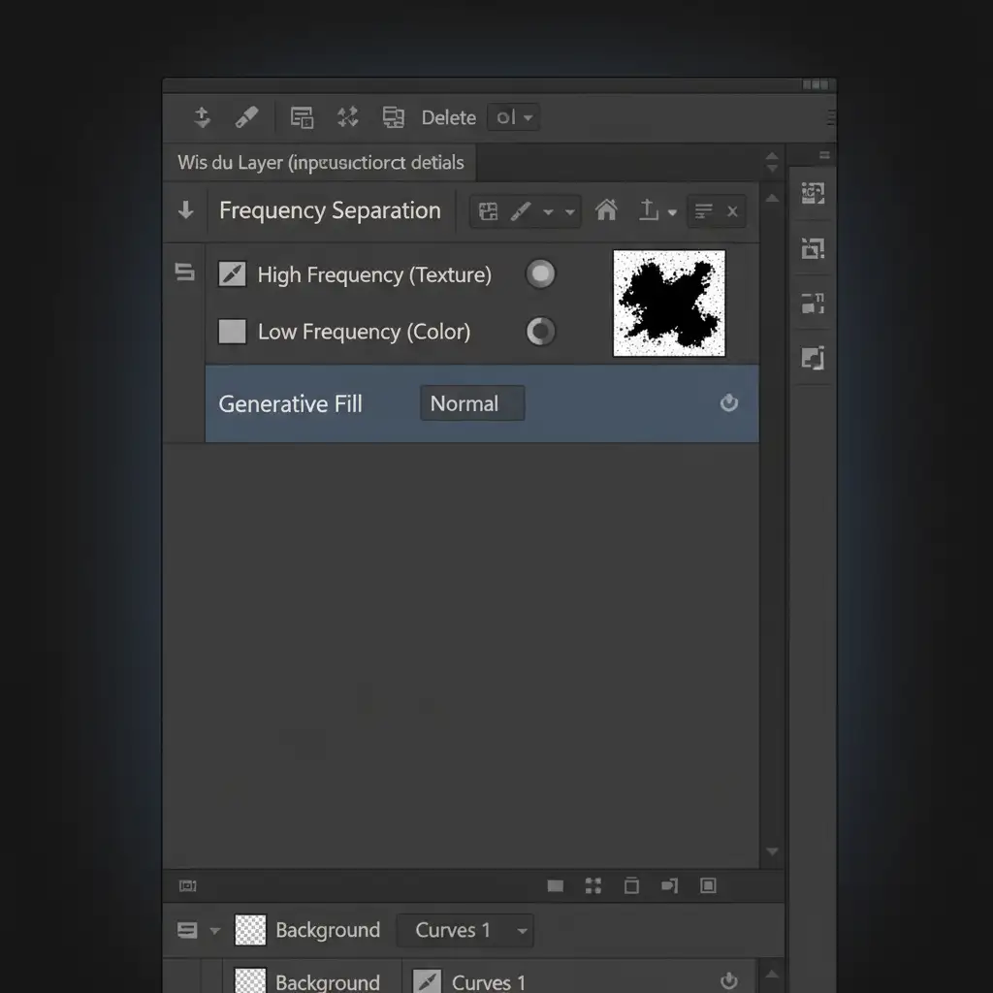This screenshot has width=993, height=993.
Task: Click the sparkle icon in top toolbar
Action: (x=347, y=117)
